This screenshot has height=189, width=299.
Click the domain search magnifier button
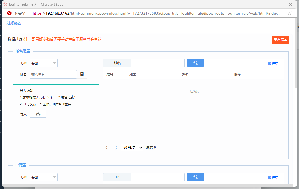[x=195, y=63]
